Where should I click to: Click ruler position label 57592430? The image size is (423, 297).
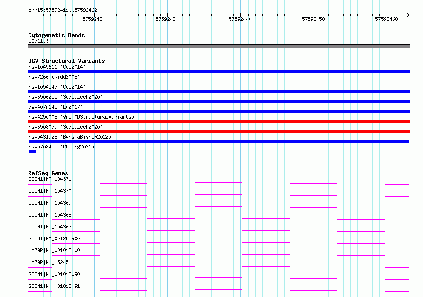click(x=167, y=19)
